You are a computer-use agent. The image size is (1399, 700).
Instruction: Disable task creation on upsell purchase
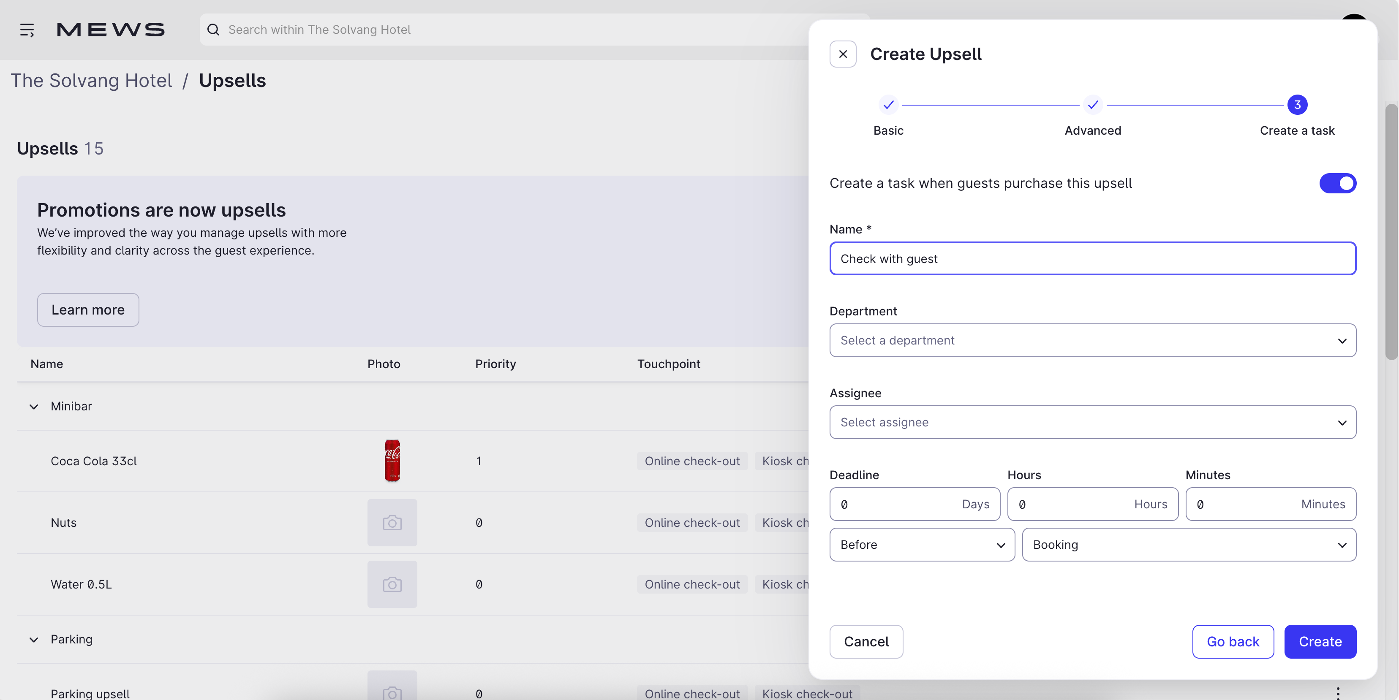coord(1338,183)
